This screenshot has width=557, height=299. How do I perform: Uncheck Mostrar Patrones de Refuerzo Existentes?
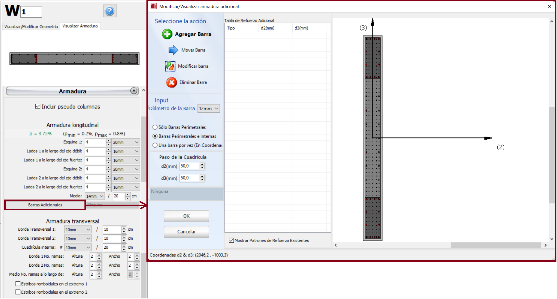point(231,240)
